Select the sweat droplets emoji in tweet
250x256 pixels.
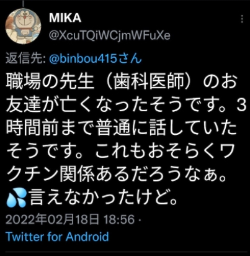(17, 199)
